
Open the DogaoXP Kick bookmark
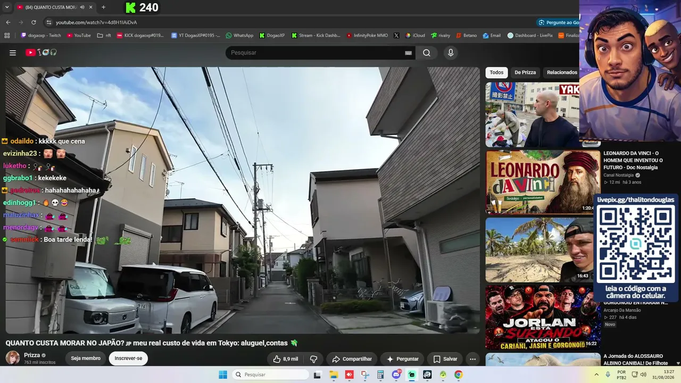pos(272,36)
